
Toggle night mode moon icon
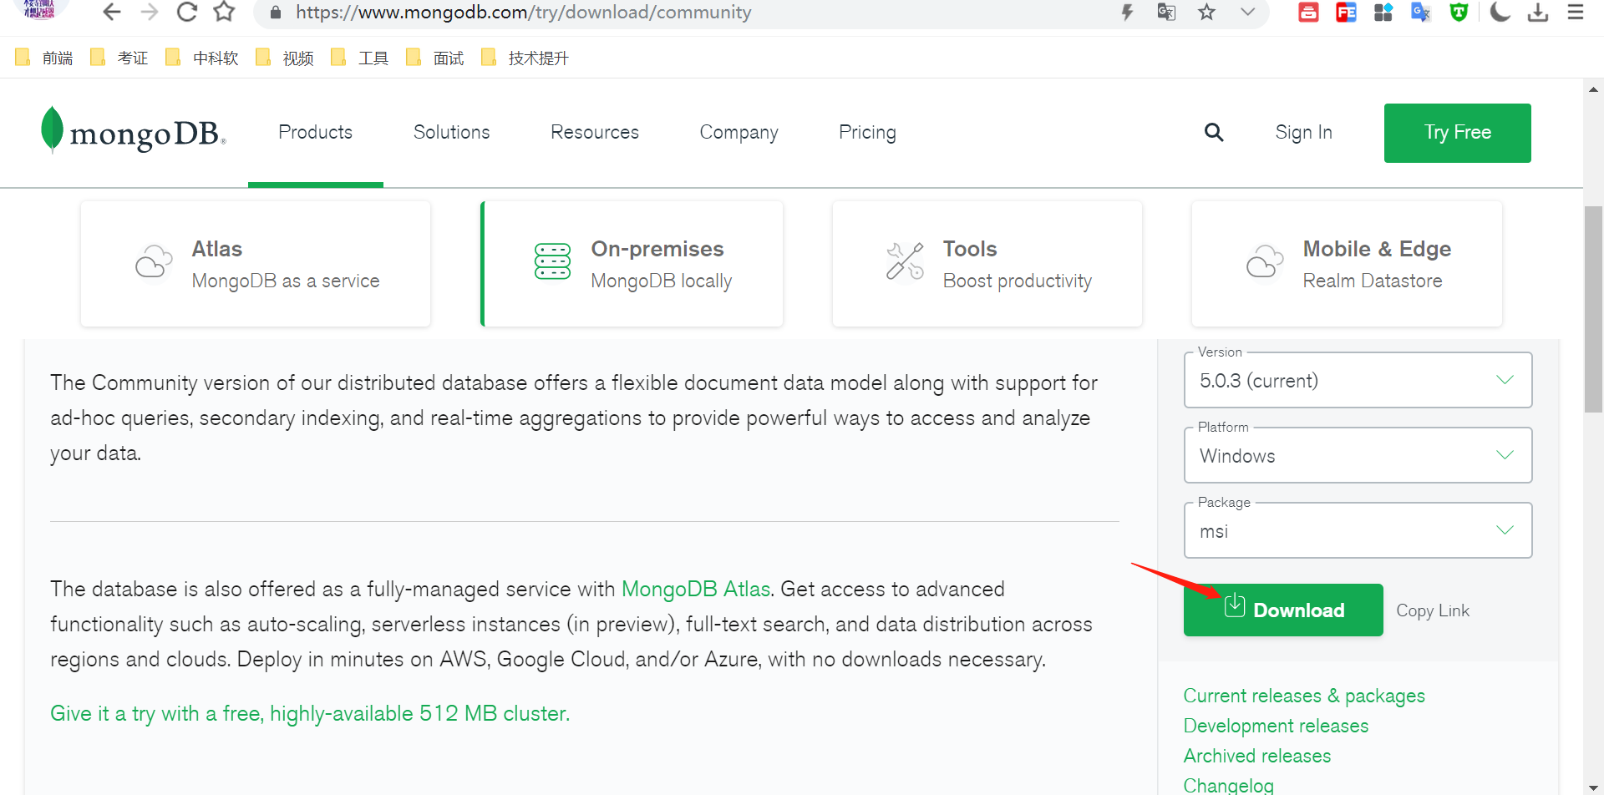(x=1500, y=12)
